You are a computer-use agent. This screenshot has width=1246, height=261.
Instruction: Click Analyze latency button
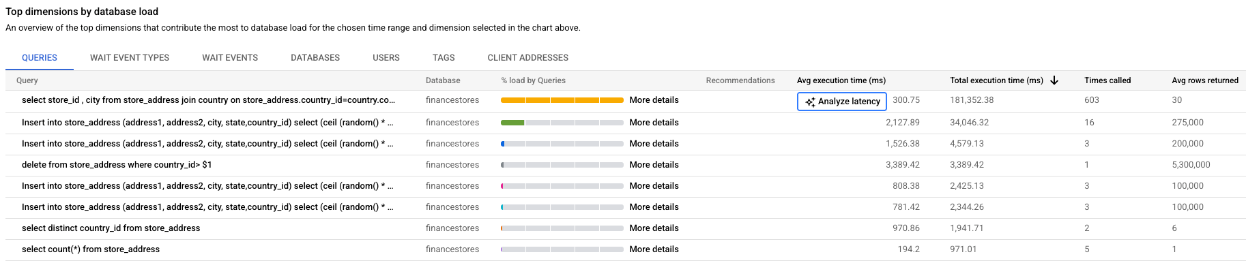(842, 102)
